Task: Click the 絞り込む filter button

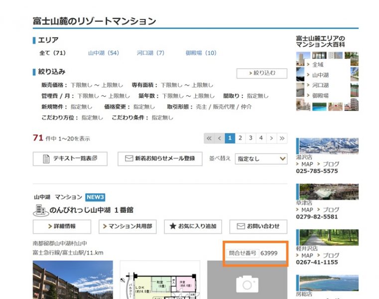Action: coord(261,73)
